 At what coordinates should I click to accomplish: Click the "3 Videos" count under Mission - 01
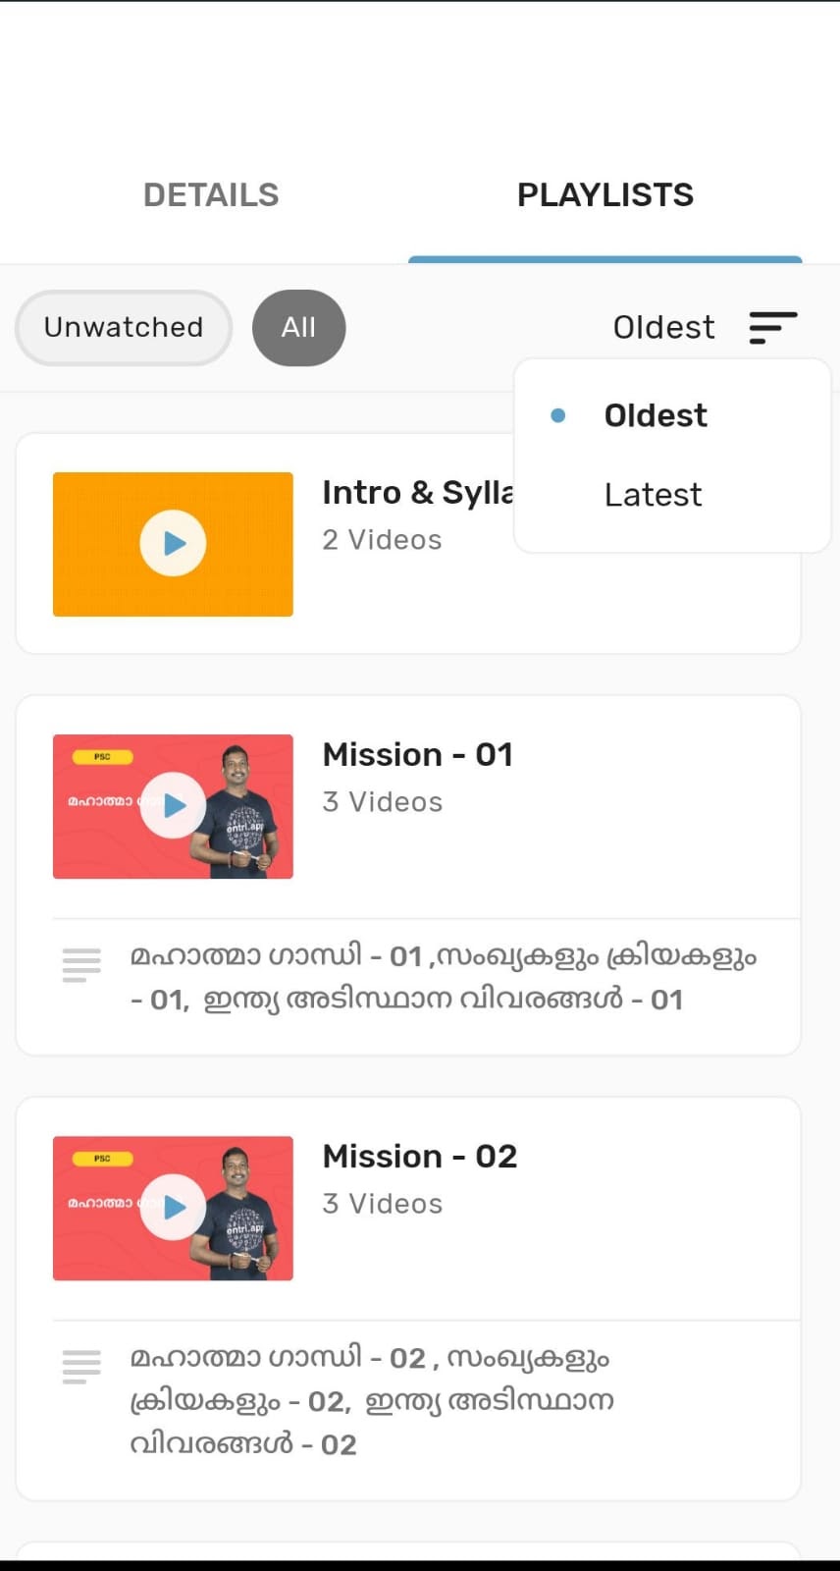(382, 802)
